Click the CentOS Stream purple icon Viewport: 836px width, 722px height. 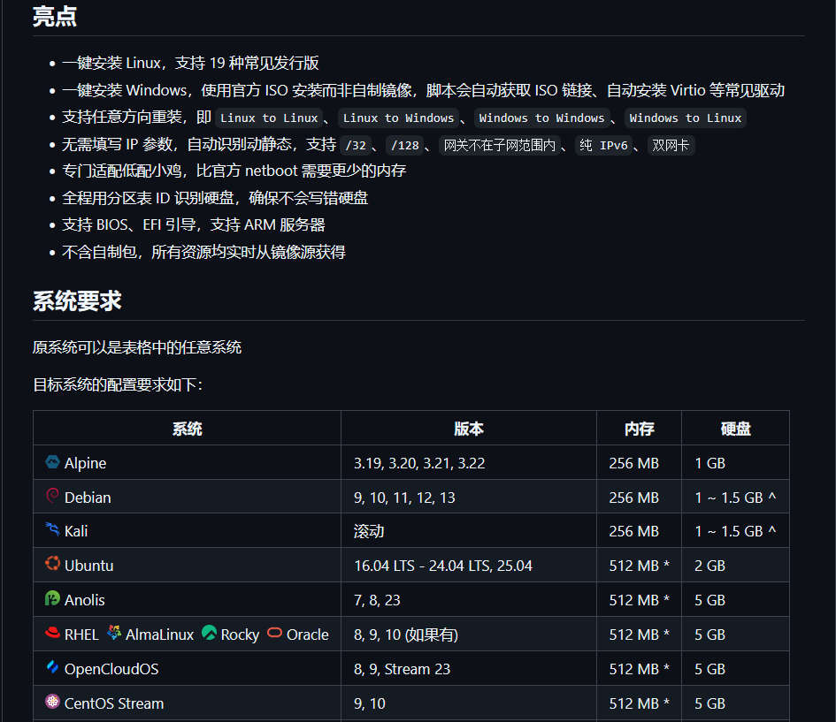tap(52, 702)
